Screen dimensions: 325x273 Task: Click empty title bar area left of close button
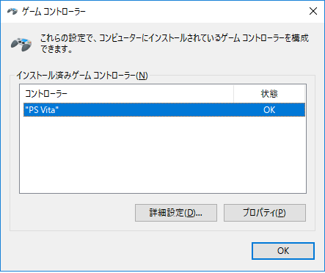click(196, 11)
